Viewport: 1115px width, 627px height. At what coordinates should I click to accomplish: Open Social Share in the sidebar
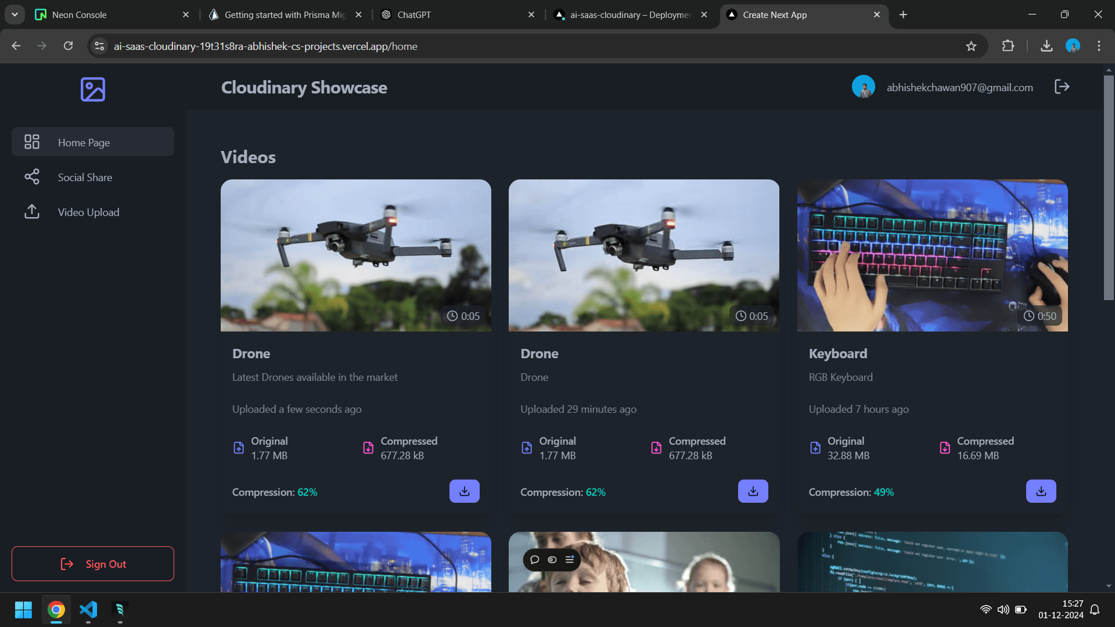(x=93, y=177)
